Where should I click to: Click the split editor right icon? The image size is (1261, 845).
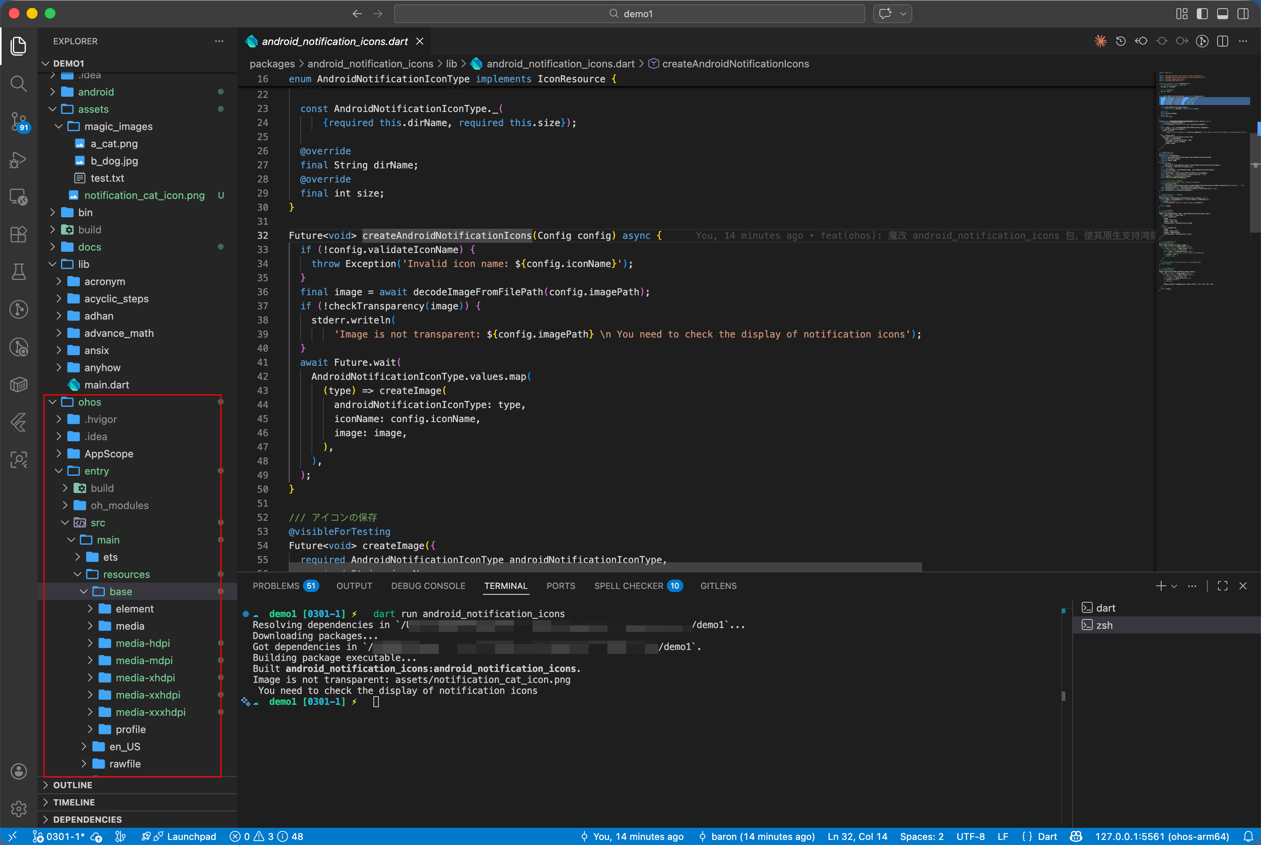[1222, 42]
